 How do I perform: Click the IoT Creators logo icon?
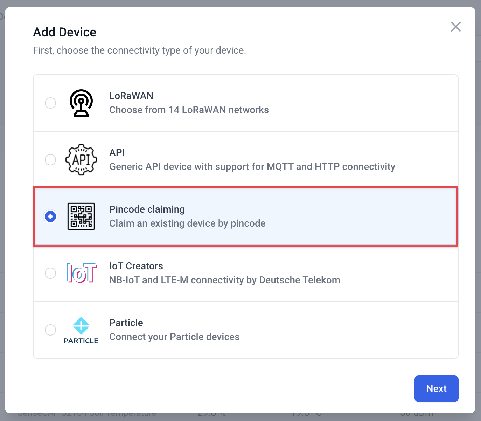point(82,273)
